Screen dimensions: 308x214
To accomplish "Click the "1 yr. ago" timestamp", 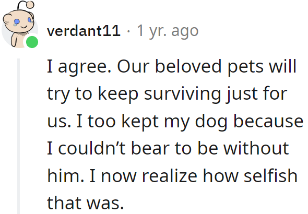I will coord(168,31).
